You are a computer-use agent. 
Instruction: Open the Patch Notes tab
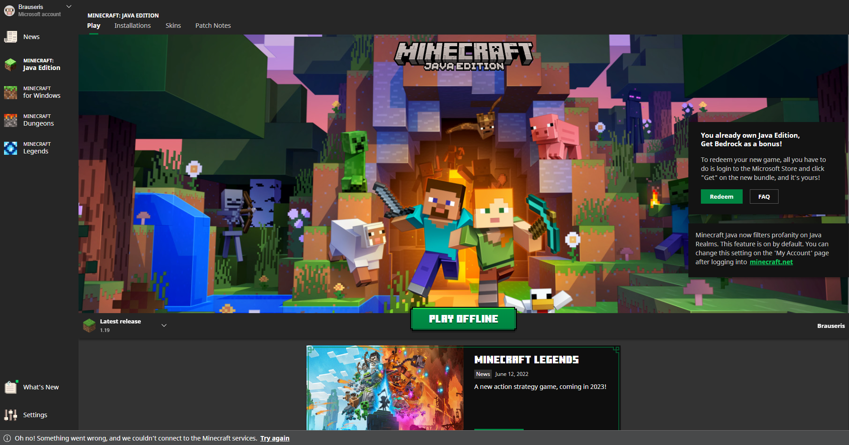point(213,26)
